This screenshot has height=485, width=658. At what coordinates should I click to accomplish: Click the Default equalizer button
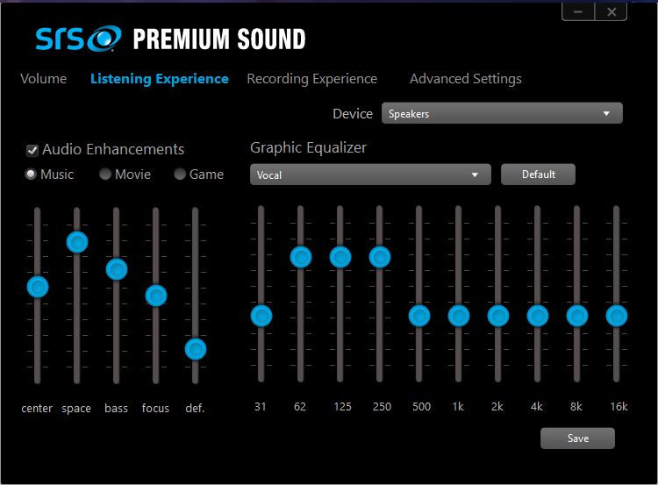(x=538, y=175)
